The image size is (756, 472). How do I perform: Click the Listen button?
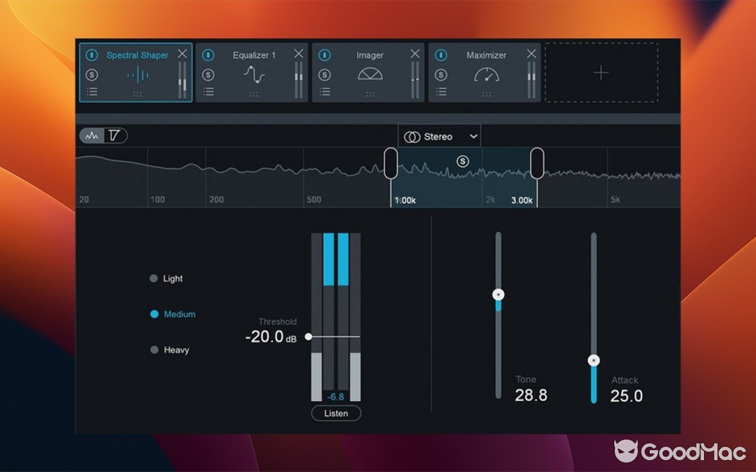(x=335, y=413)
